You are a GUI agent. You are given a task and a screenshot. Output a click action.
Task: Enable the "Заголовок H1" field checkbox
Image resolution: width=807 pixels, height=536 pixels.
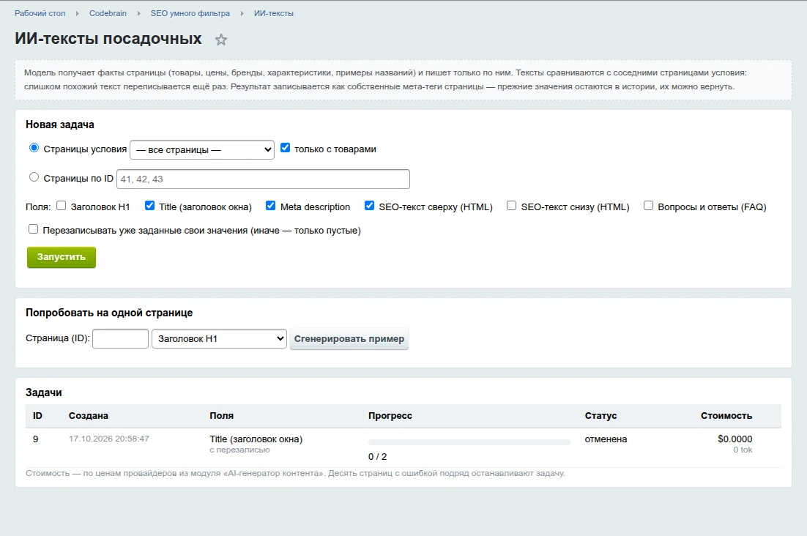pyautogui.click(x=62, y=206)
